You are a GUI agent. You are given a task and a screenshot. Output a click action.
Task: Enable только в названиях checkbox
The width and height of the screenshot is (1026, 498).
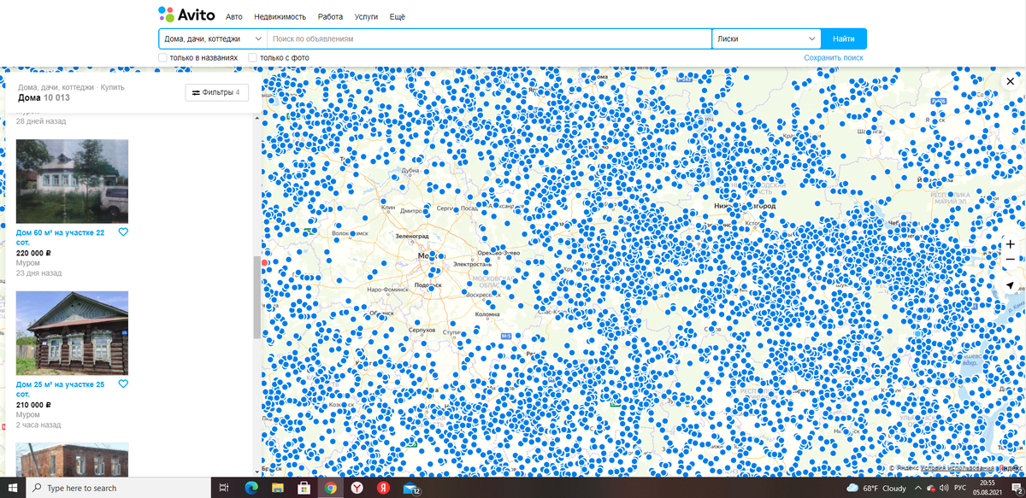(x=163, y=58)
